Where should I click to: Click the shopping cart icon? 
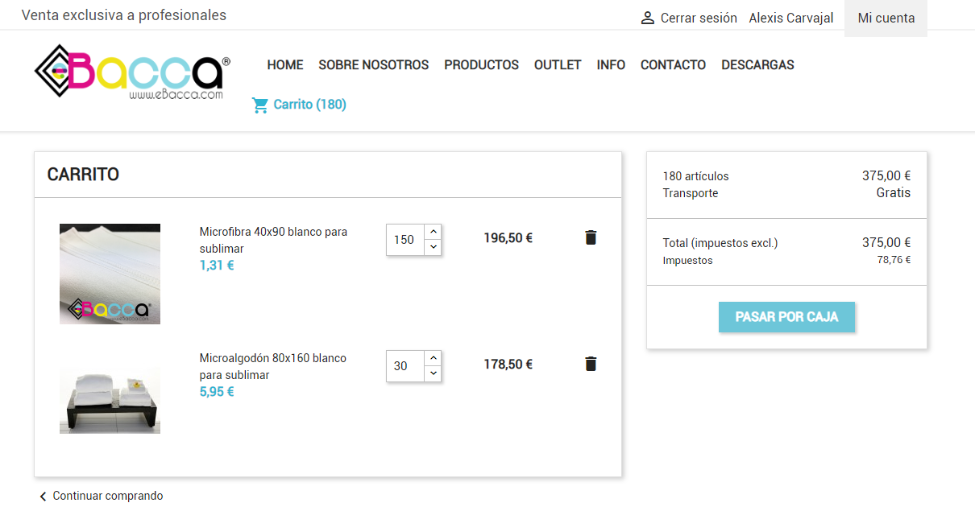tap(260, 105)
